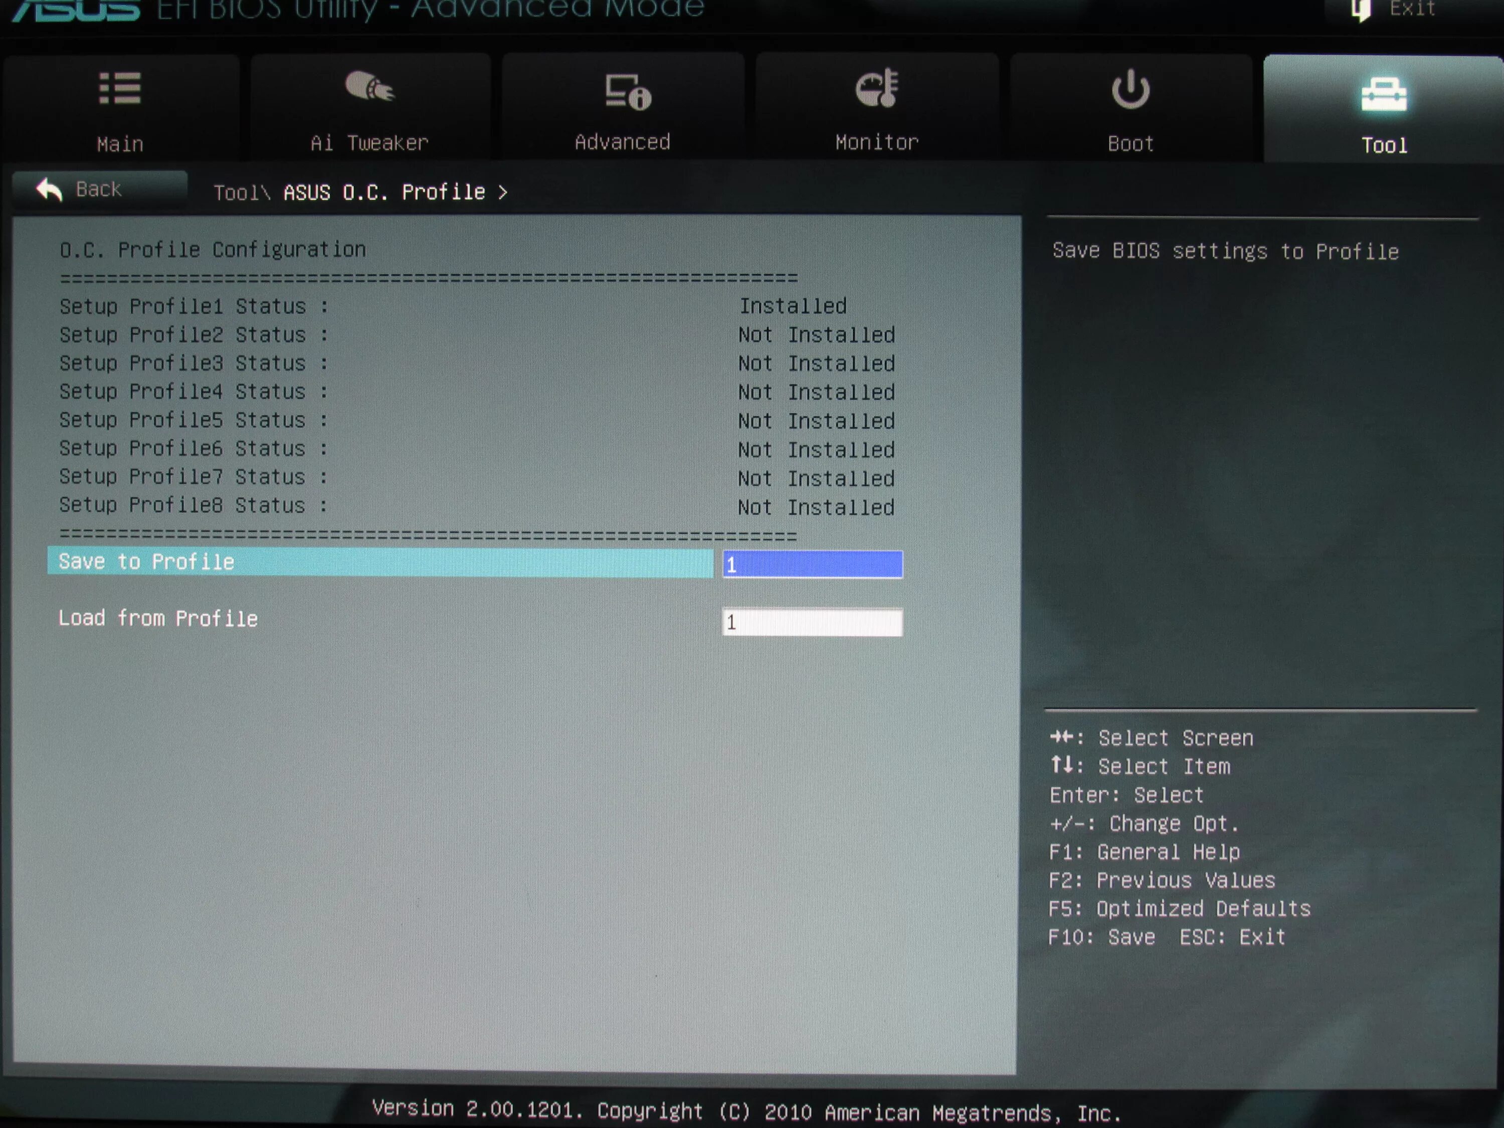Image resolution: width=1504 pixels, height=1128 pixels.
Task: Click Profile6 Not Installed value
Action: coord(817,449)
